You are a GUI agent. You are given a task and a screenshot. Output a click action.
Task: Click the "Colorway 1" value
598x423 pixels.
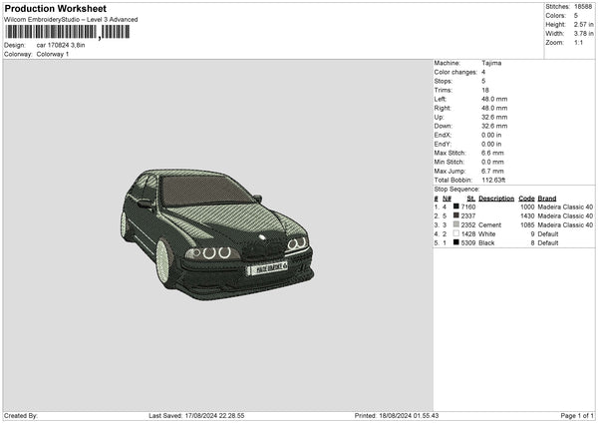point(53,54)
